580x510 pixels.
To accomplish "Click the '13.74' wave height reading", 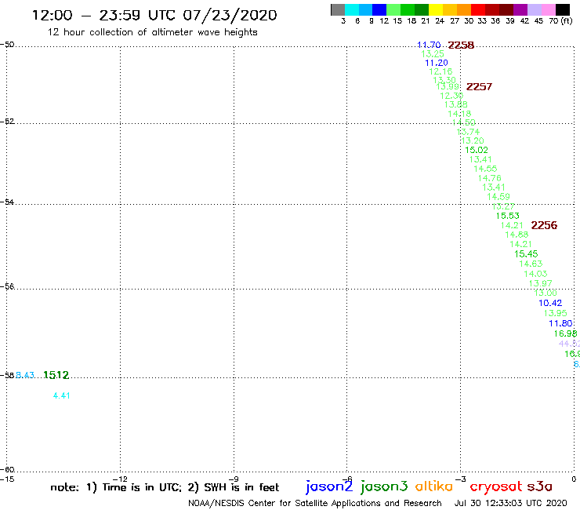I will [468, 132].
